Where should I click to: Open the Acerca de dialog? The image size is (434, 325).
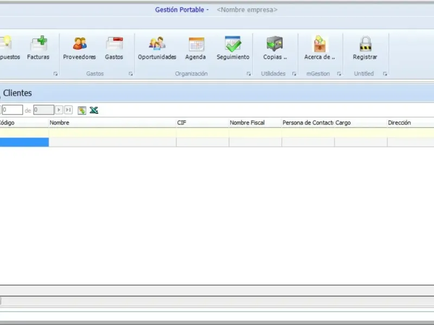point(320,48)
